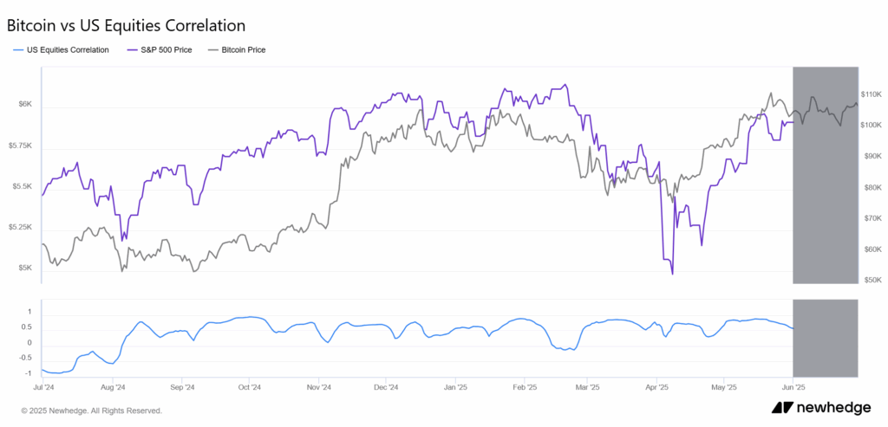Select the Oct '24 x-axis label
The image size is (888, 427).
tap(250, 387)
